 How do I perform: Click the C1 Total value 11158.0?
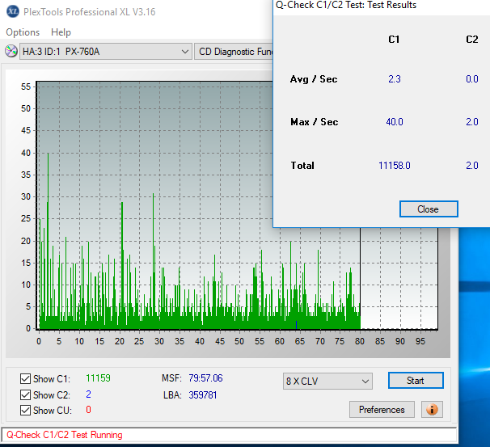[395, 166]
